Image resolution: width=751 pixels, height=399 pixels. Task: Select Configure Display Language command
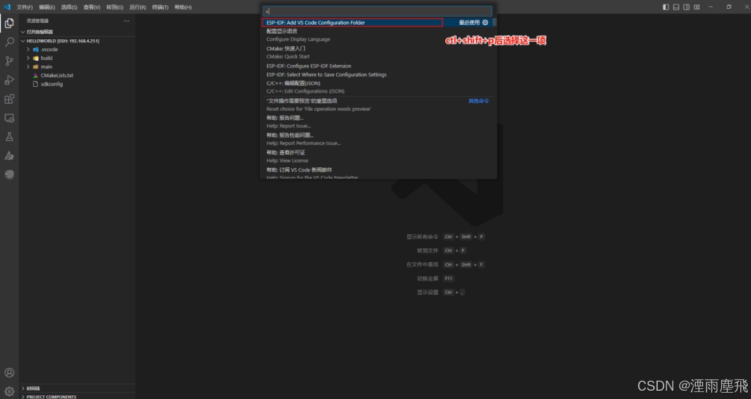(378, 35)
